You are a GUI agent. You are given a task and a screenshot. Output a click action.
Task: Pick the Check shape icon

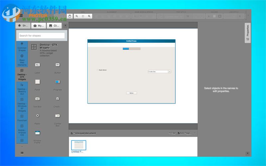[x=58, y=99]
